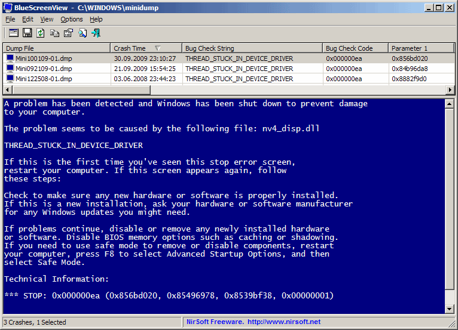Select the Mini092109-01.dmp row
This screenshot has height=330, width=458.
[229, 69]
